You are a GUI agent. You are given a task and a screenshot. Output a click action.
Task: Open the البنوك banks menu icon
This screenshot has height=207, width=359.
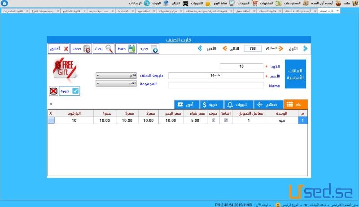(166, 3)
